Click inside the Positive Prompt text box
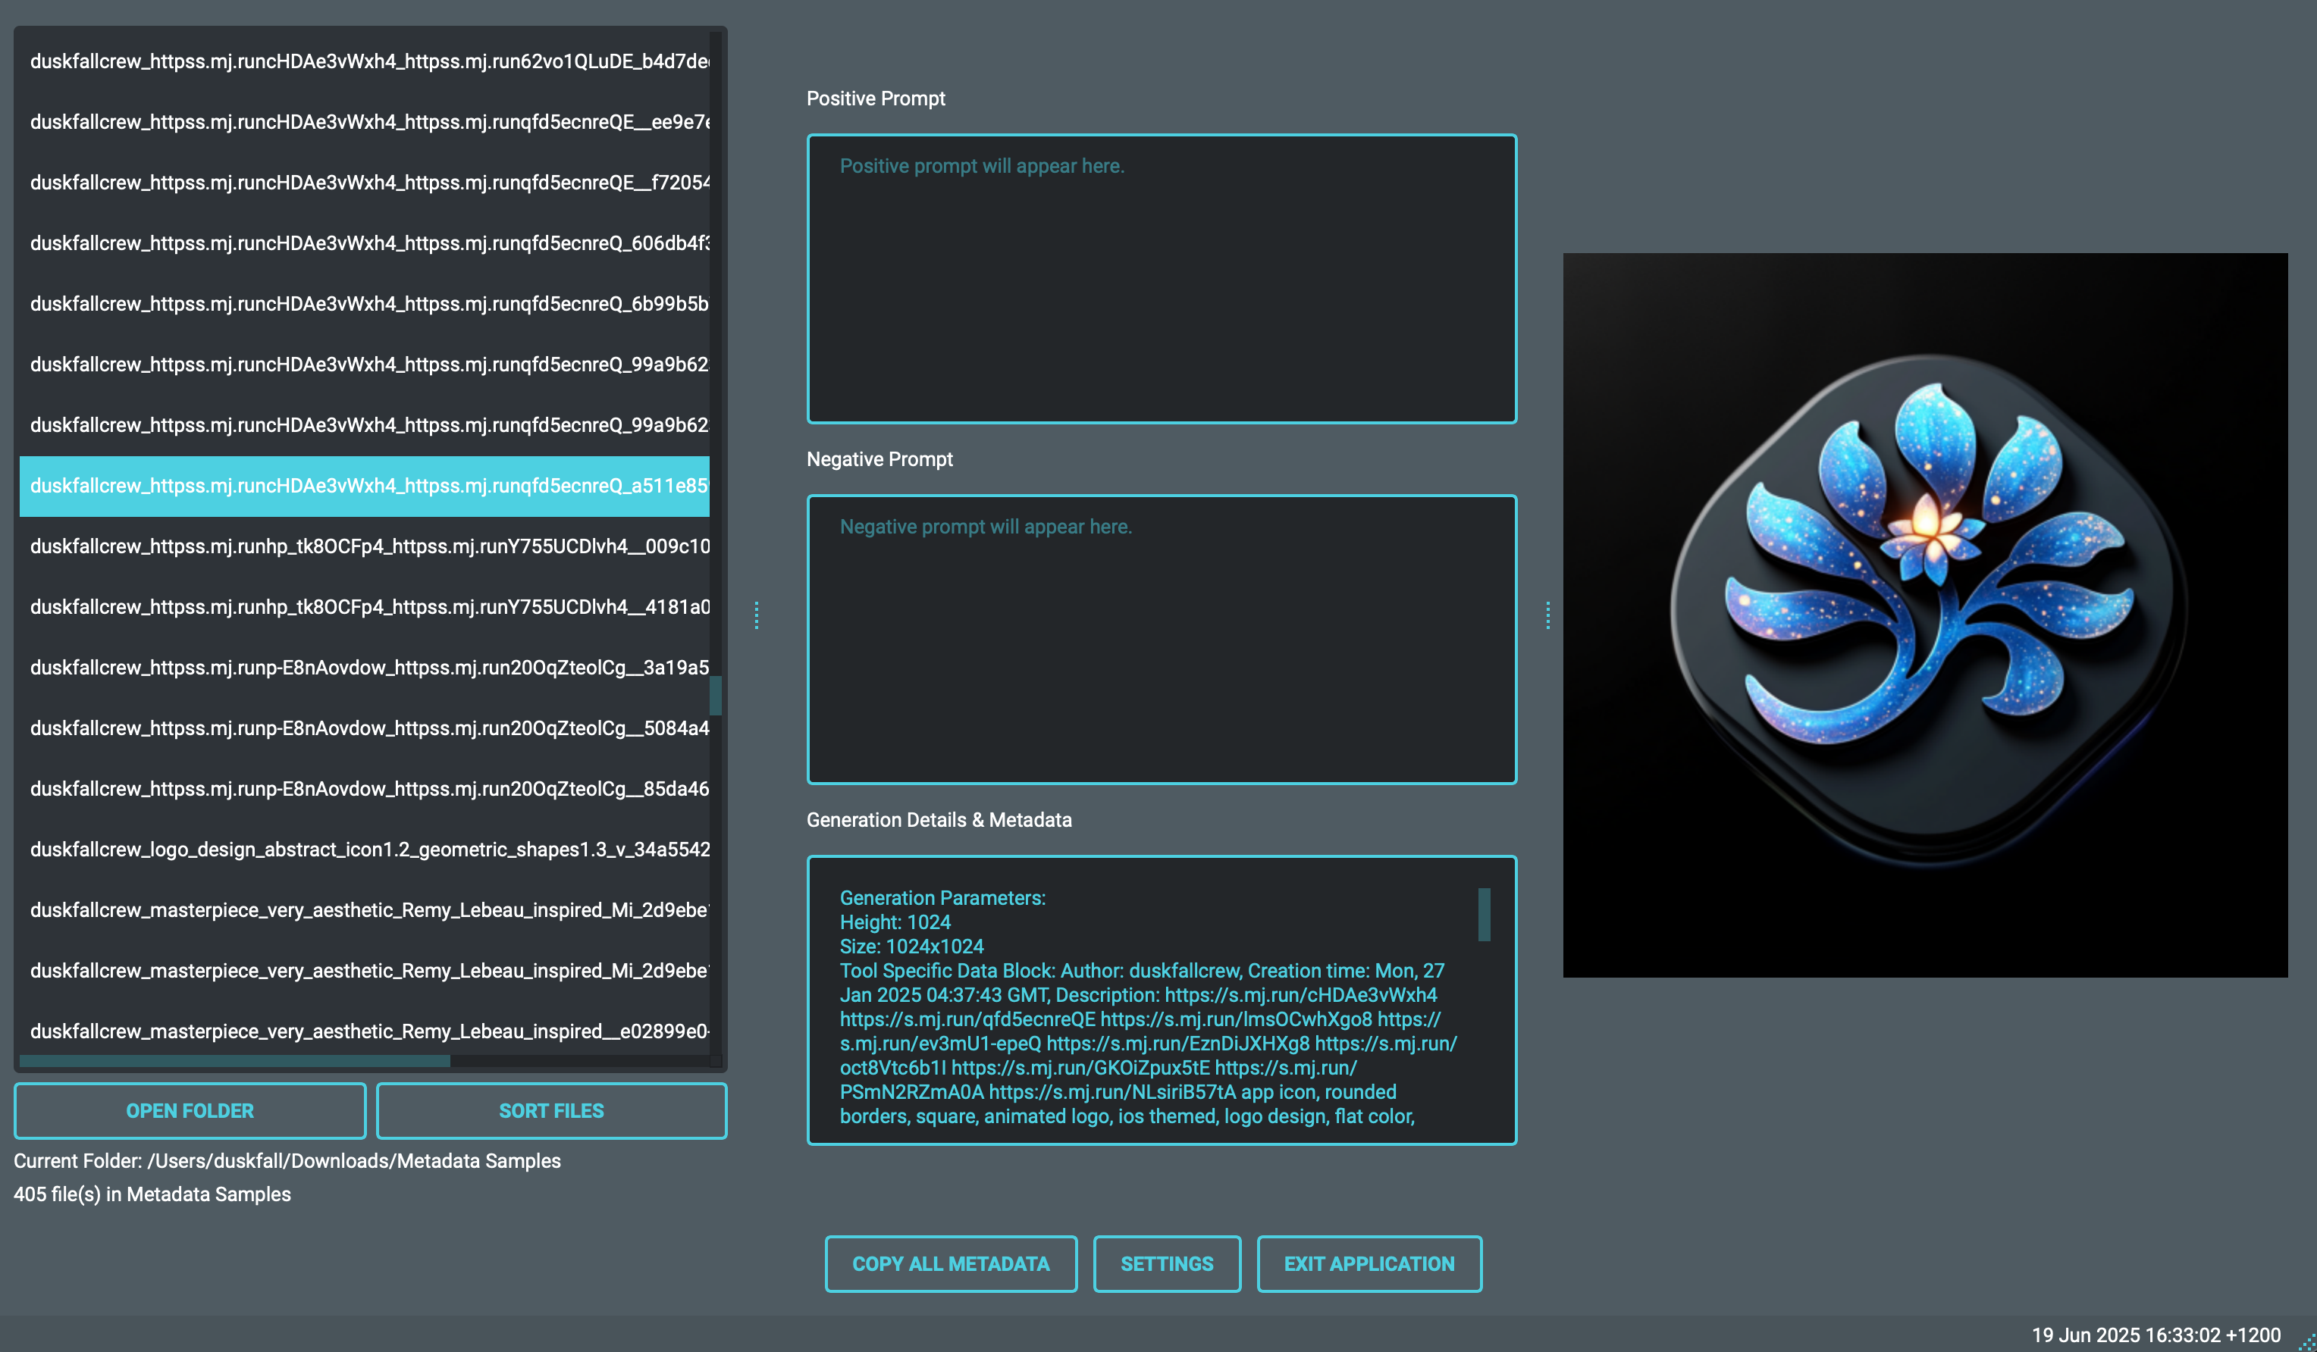 [x=1160, y=278]
